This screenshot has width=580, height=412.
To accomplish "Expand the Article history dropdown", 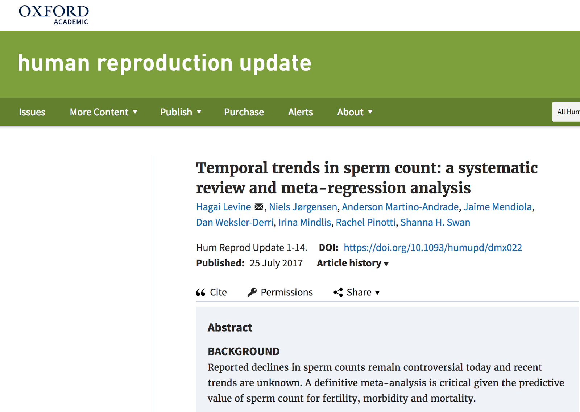I will (x=352, y=263).
